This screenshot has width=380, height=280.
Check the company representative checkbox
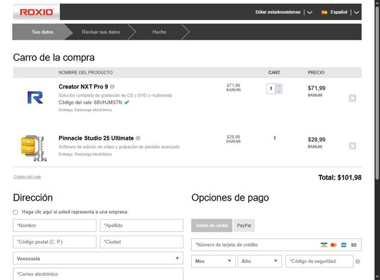15,212
